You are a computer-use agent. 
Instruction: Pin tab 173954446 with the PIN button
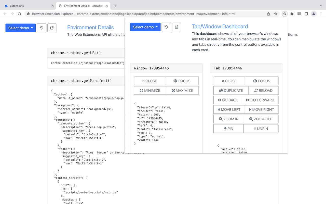tap(228, 128)
